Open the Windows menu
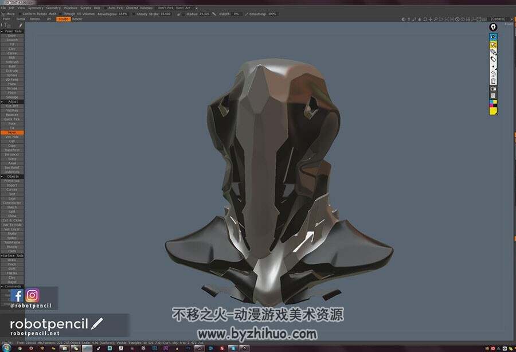The width and height of the screenshot is (516, 352). [71, 8]
